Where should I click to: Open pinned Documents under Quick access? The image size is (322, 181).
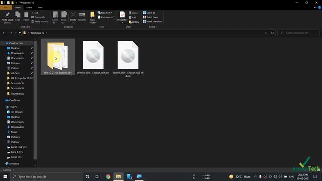tap(17, 58)
